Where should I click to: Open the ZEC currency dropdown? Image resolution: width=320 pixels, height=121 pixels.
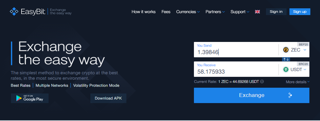[296, 50]
